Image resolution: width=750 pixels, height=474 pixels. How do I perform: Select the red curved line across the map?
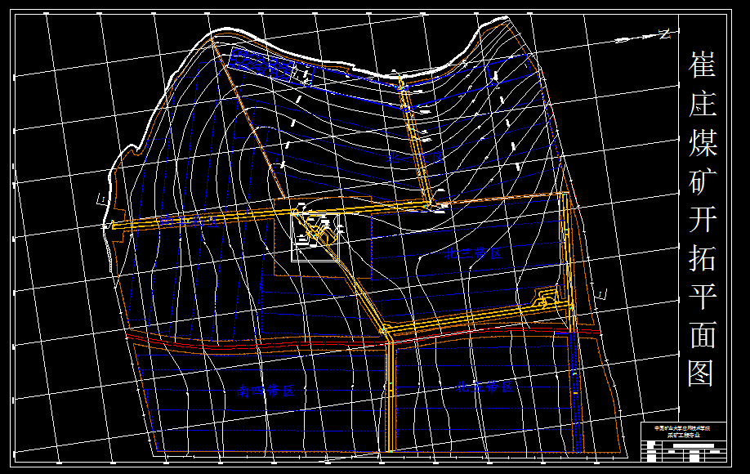(364, 338)
